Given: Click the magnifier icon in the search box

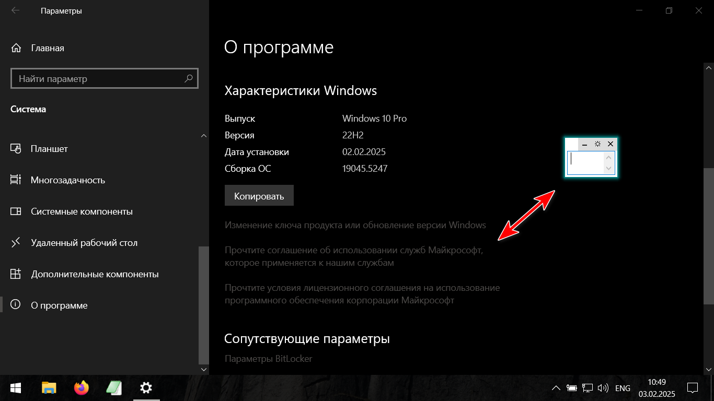Looking at the screenshot, I should pos(189,79).
